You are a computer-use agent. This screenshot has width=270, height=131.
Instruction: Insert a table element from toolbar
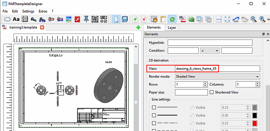pos(25,19)
